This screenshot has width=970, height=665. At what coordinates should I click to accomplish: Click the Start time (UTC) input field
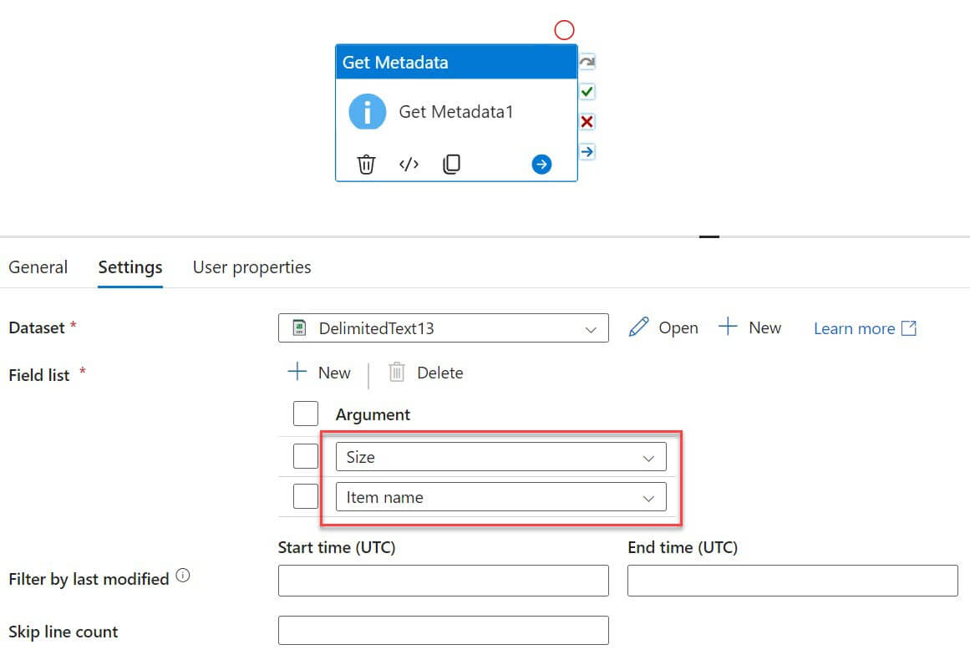[x=443, y=581]
